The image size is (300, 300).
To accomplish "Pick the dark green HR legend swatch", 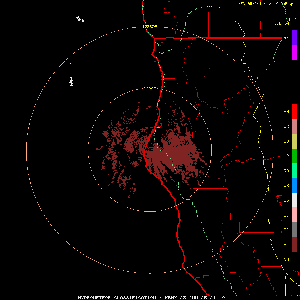I will tap(294, 156).
